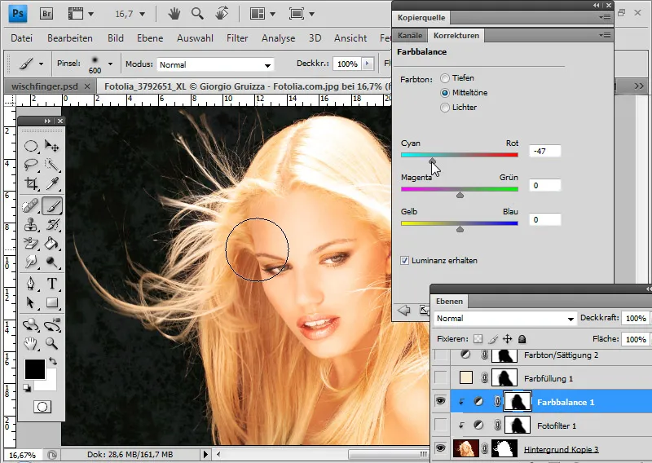Lock all with the padlock icon
The height and width of the screenshot is (463, 652).
[522, 339]
